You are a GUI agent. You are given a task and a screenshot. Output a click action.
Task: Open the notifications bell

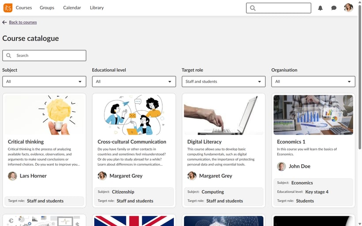point(321,8)
